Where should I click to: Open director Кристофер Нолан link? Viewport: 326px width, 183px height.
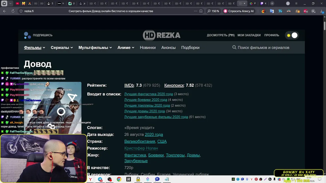tap(141, 148)
